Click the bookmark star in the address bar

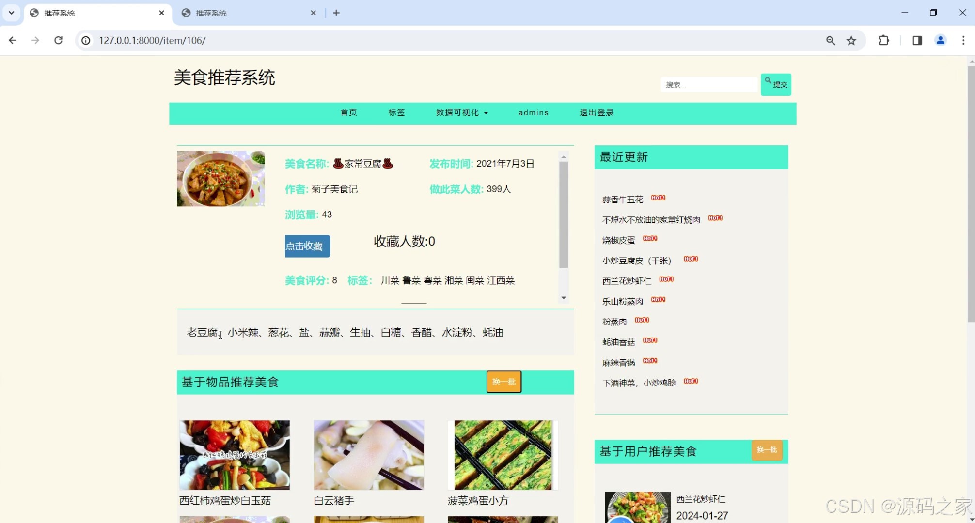[x=851, y=40]
